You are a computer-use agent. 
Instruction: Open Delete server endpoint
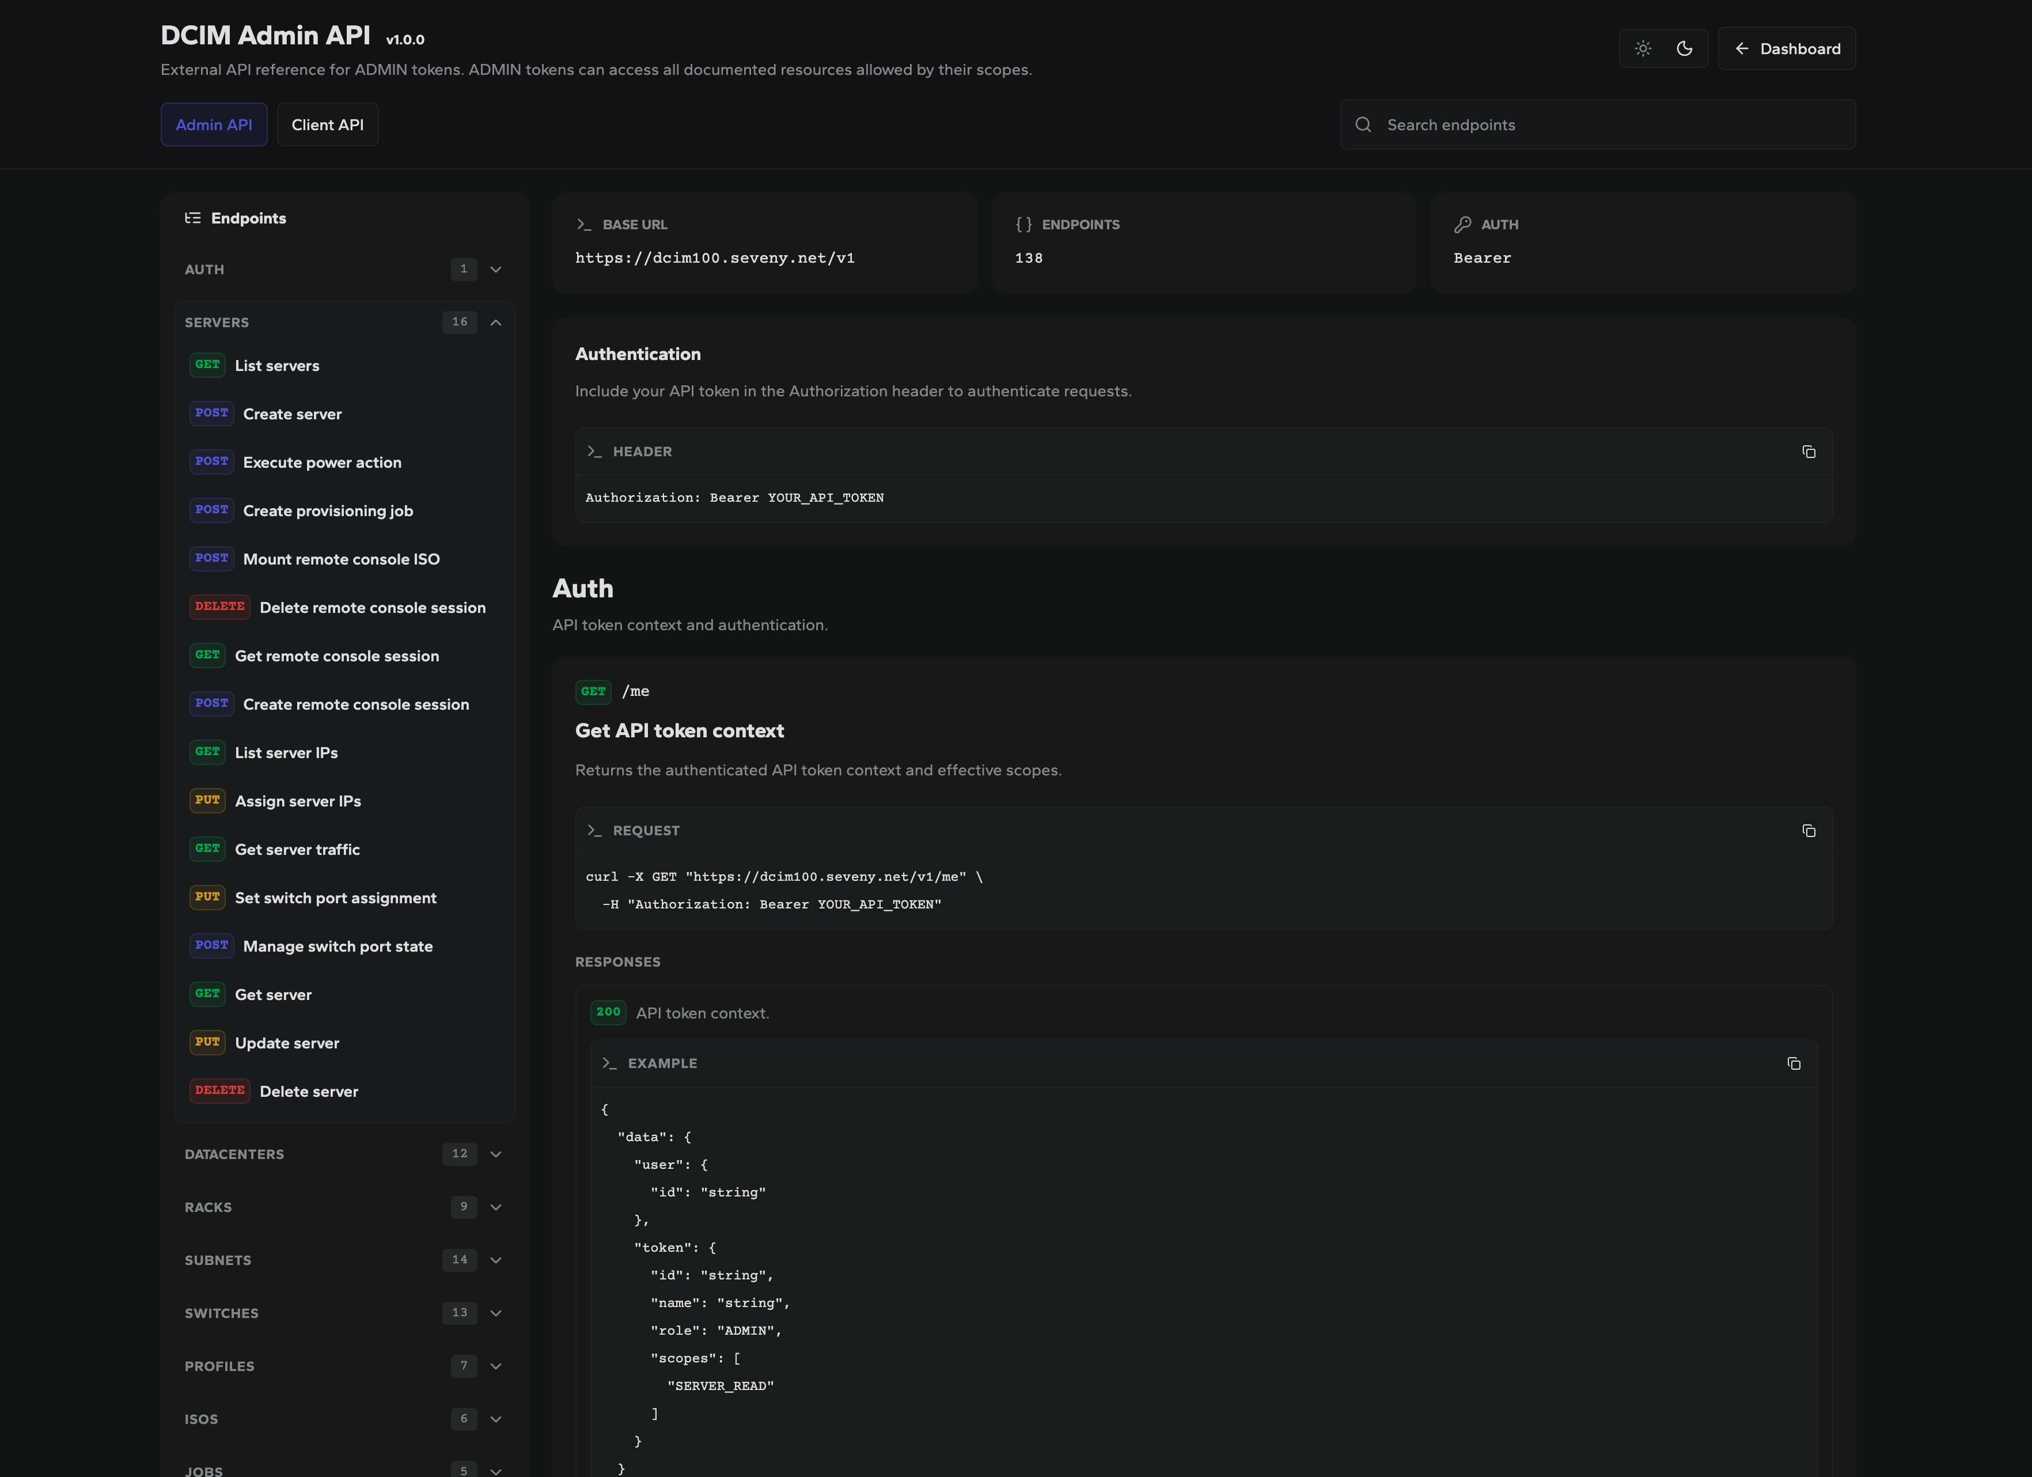[x=344, y=1092]
